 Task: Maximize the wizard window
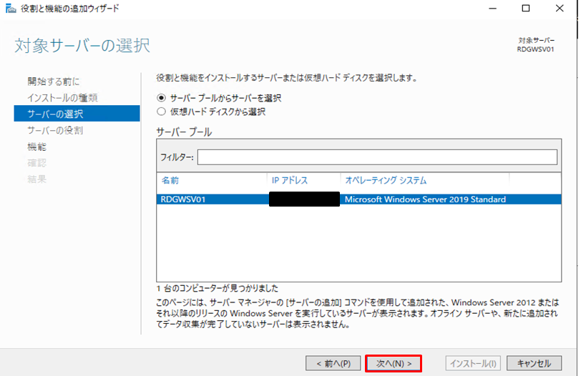tap(526, 9)
